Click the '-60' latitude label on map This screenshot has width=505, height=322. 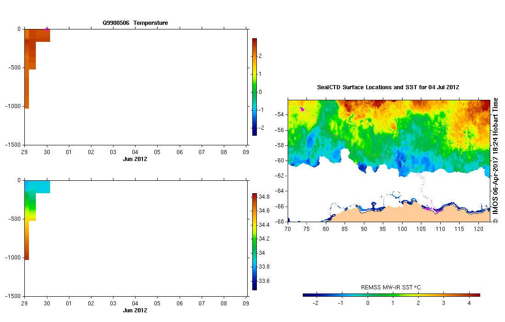pyautogui.click(x=279, y=161)
